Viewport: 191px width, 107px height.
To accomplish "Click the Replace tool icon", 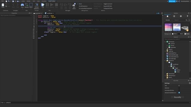I will (x=27, y=5).
